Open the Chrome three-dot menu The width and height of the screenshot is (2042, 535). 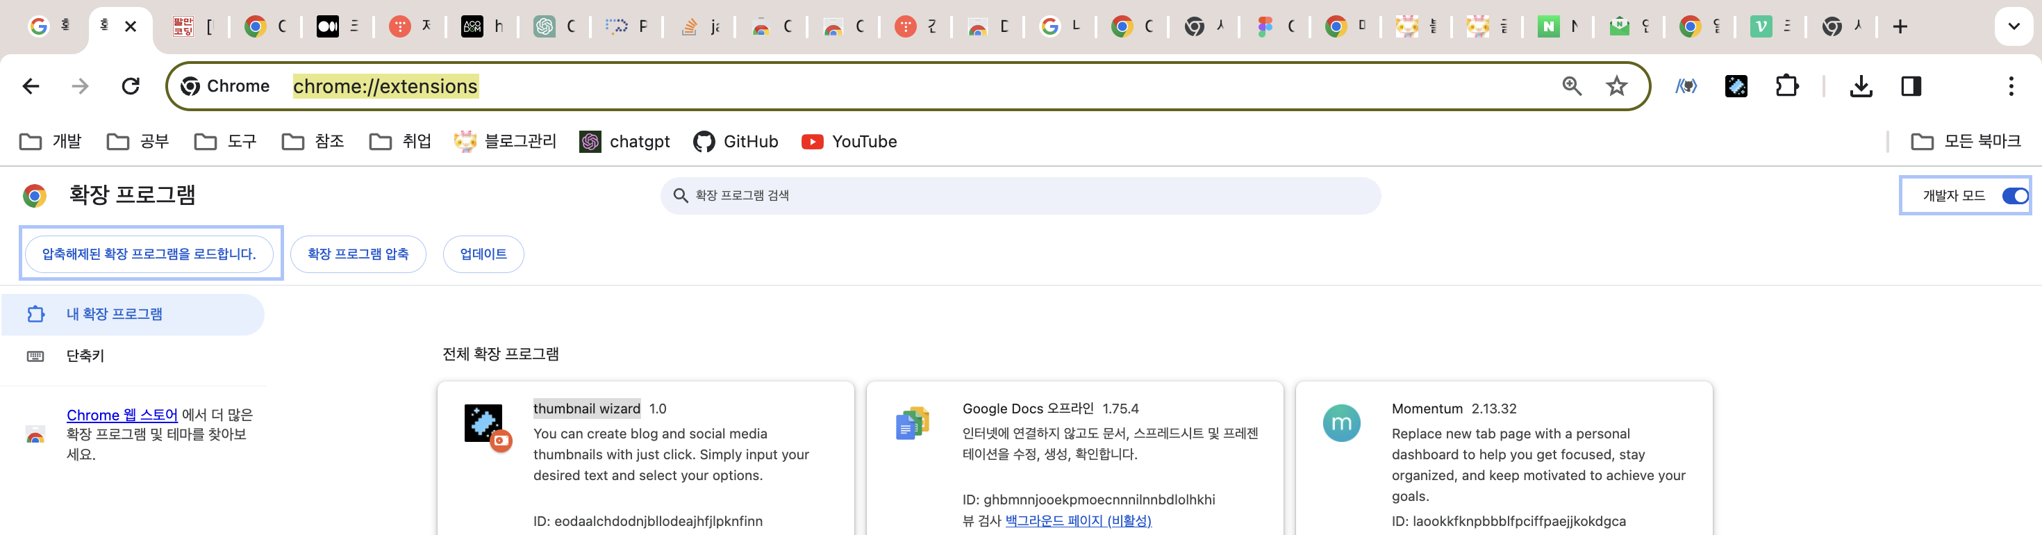pyautogui.click(x=2011, y=86)
